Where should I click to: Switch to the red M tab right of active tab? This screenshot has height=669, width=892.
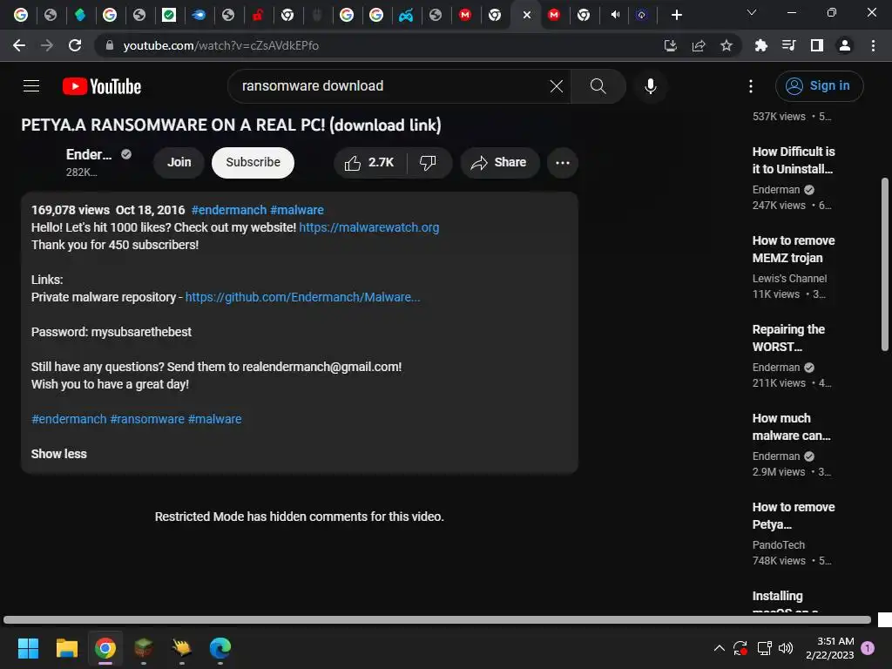[553, 15]
